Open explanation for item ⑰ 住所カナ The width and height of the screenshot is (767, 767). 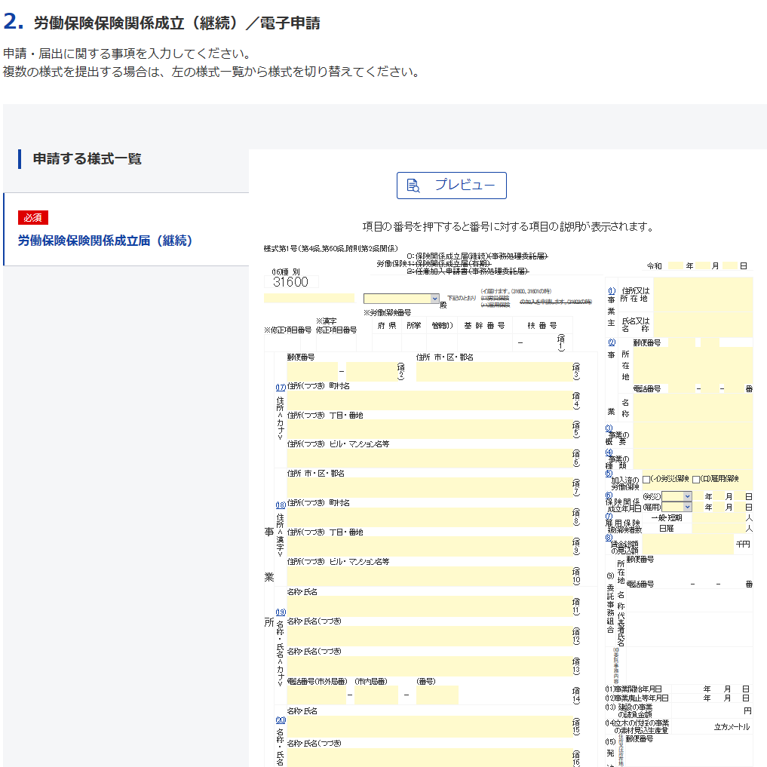(x=281, y=387)
